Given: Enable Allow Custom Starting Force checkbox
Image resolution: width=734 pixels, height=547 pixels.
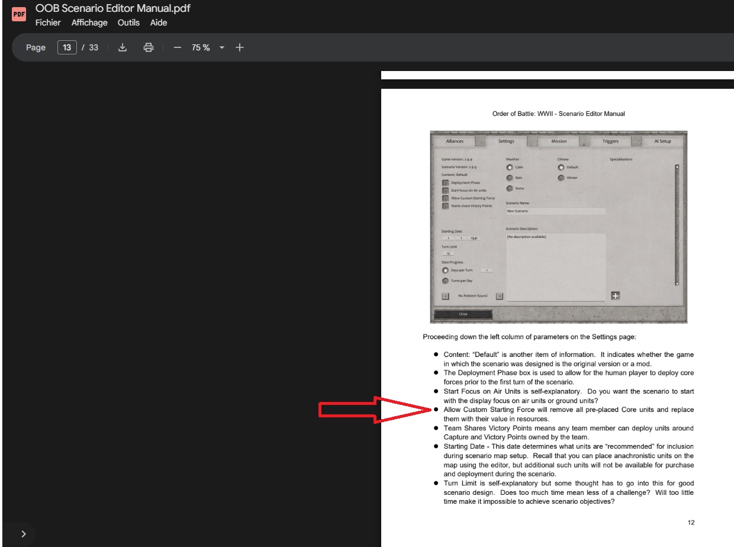Looking at the screenshot, I should [446, 198].
